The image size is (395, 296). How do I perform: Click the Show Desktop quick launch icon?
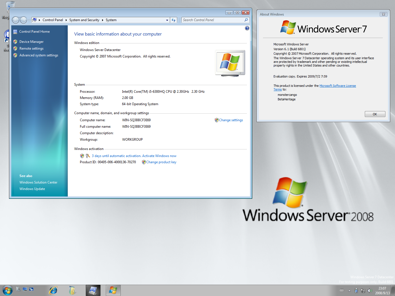coord(25,289)
